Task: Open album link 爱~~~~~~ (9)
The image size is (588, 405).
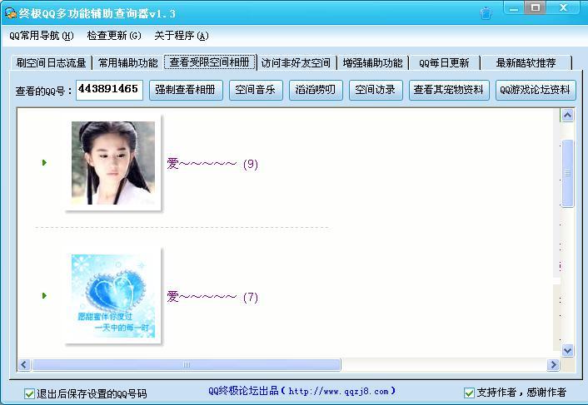Action: [212, 164]
